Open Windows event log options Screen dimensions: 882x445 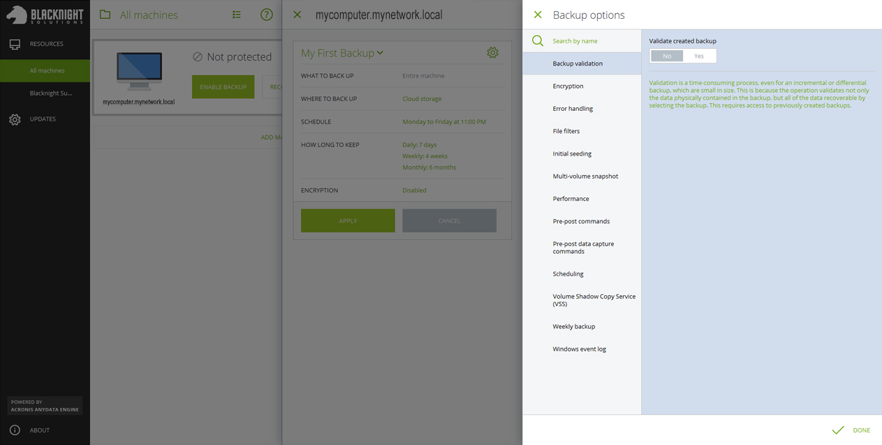pos(579,349)
